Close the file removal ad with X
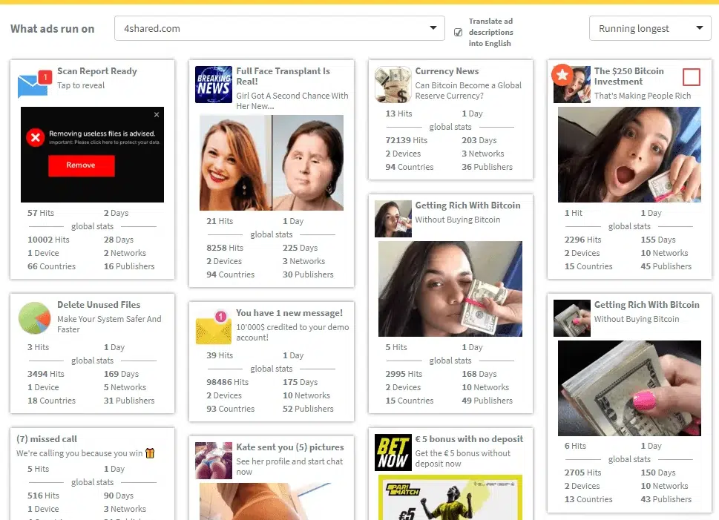The image size is (719, 520). pyautogui.click(x=157, y=115)
